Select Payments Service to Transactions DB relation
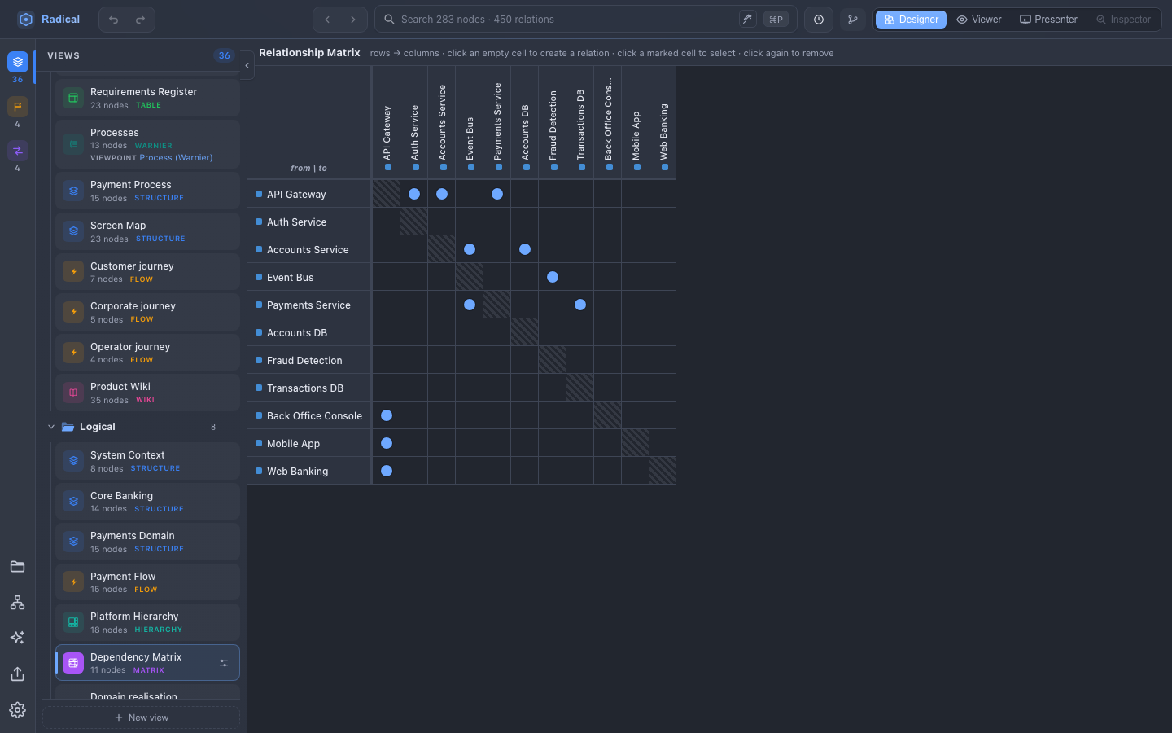The width and height of the screenshot is (1172, 733). tap(580, 305)
